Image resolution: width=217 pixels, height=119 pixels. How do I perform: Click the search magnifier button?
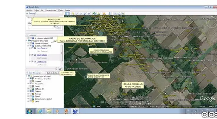pos(59,27)
